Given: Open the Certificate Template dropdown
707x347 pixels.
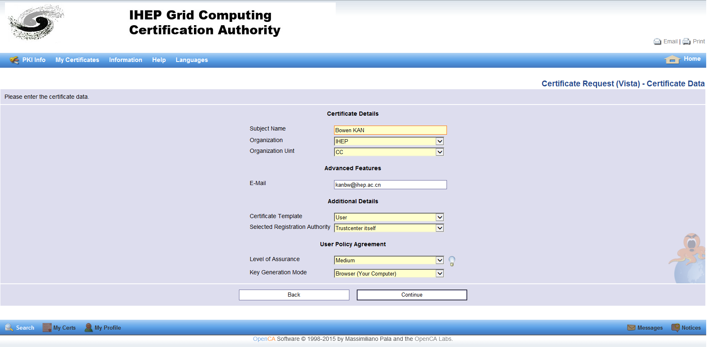Looking at the screenshot, I should 389,217.
